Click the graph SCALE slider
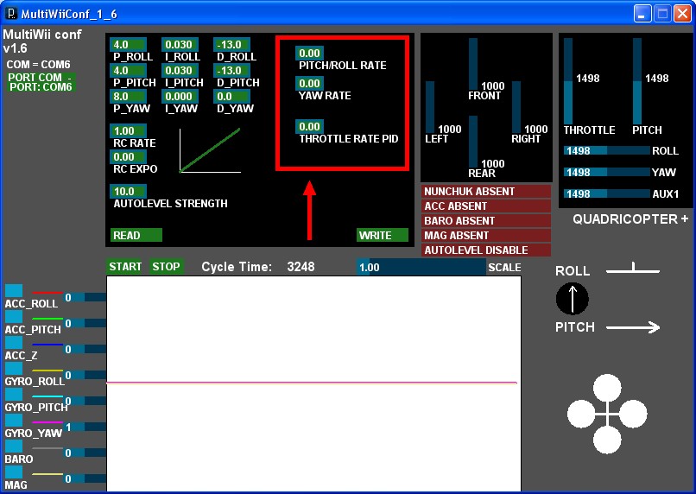Screen dimensions: 696x494 click(421, 267)
